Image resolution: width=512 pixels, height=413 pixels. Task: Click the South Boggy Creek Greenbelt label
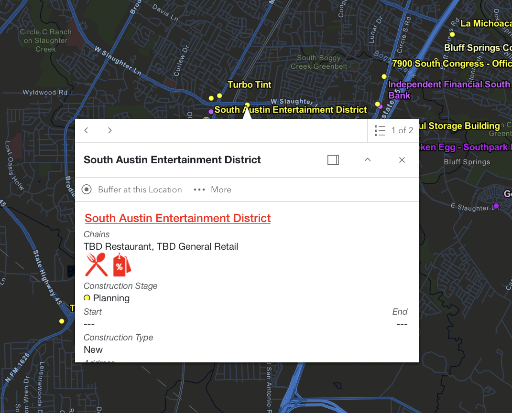319,62
